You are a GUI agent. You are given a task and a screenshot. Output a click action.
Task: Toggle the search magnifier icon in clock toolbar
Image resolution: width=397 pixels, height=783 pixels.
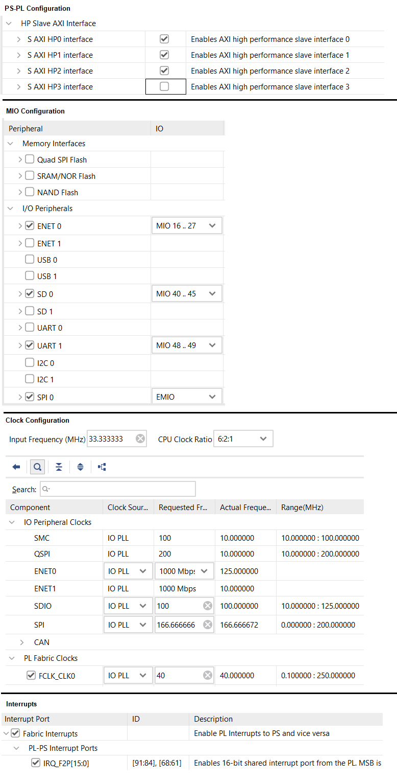coord(37,467)
